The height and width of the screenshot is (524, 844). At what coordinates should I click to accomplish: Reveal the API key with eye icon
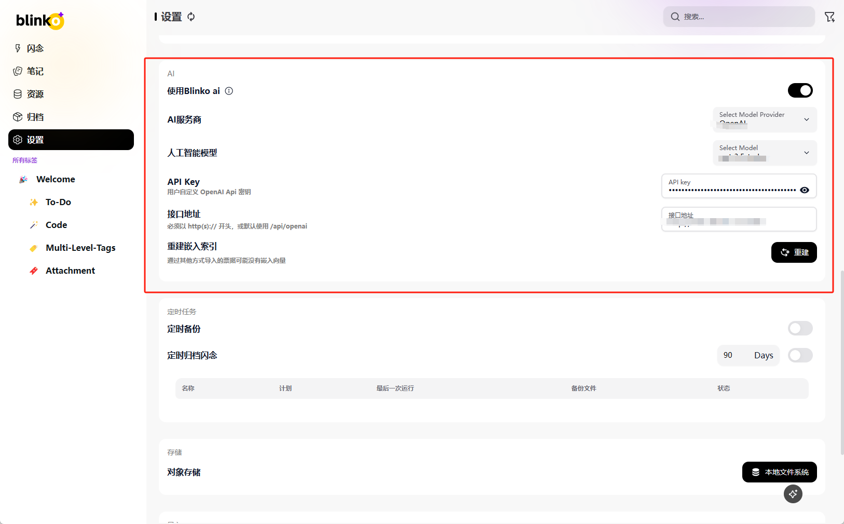[x=805, y=190]
